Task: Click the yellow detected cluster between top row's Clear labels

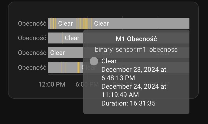Action: pyautogui.click(x=84, y=23)
